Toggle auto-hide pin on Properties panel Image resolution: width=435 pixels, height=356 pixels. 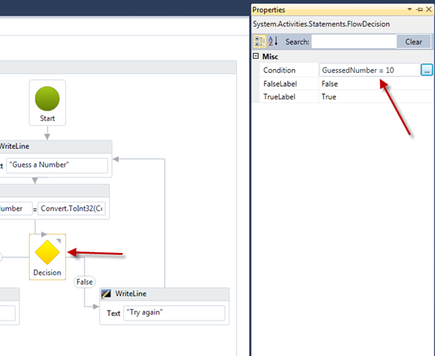pos(419,10)
